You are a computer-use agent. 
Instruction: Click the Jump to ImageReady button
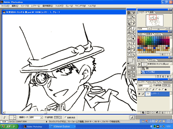pyautogui.click(x=131, y=76)
